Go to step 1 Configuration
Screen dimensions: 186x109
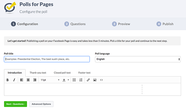point(24,24)
